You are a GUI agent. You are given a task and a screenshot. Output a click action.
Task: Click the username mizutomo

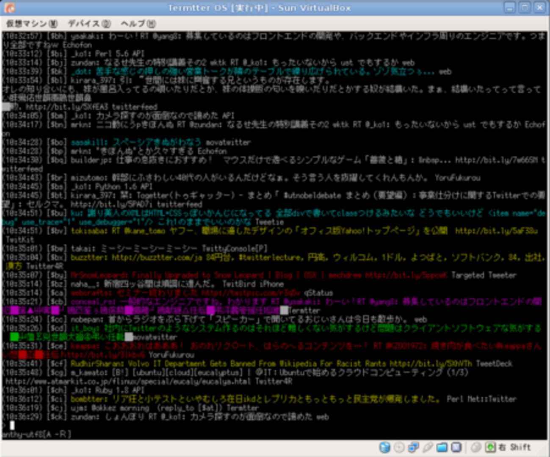coord(88,178)
